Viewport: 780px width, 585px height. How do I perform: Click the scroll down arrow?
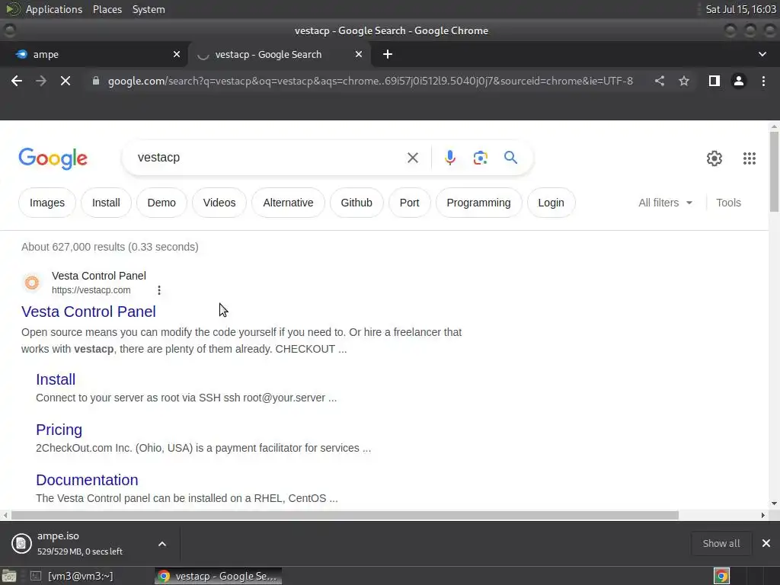coord(774,503)
